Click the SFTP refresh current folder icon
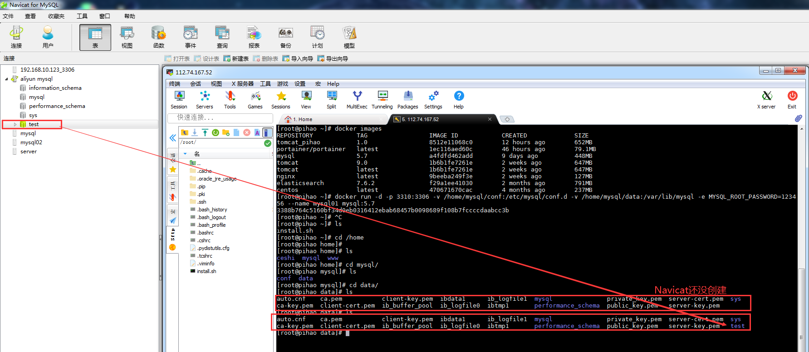The width and height of the screenshot is (809, 352). coord(216,132)
